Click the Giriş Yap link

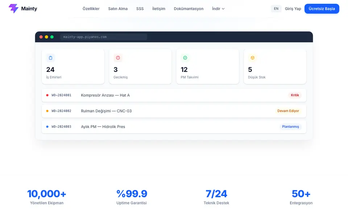tap(293, 9)
